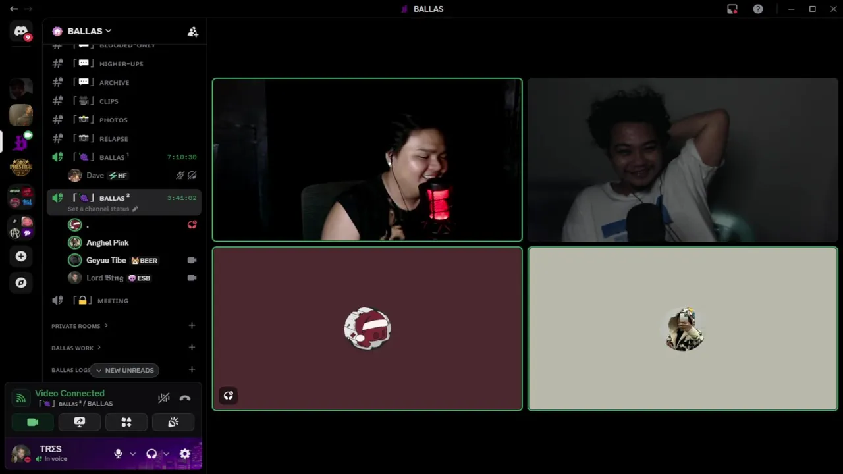Open the Prestige server icon
The image size is (843, 474).
[21, 167]
